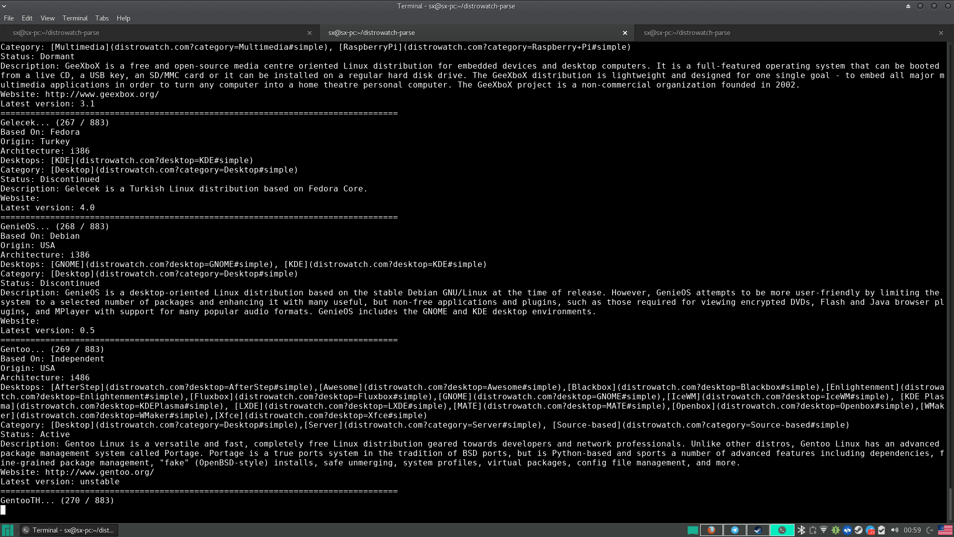Open the Manjaro application menu icon

(7, 530)
